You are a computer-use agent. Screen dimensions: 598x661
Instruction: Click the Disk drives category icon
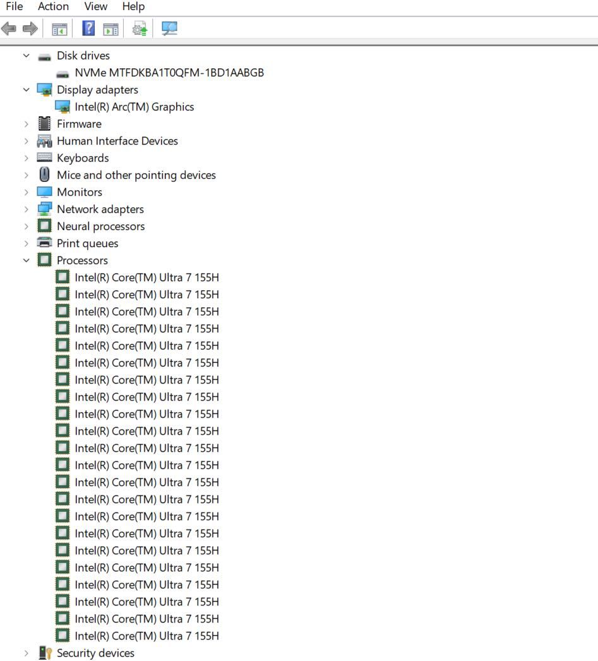(44, 56)
